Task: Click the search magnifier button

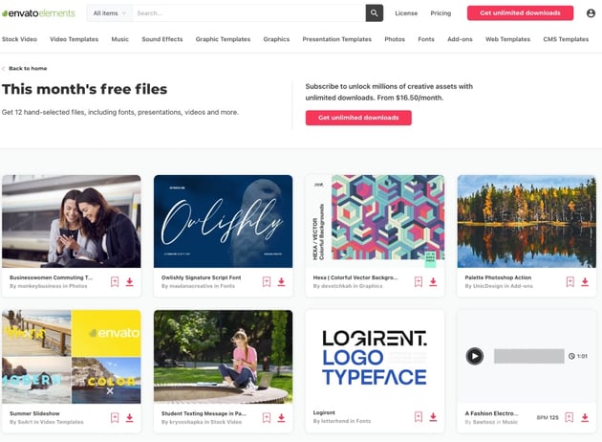Action: pos(374,13)
